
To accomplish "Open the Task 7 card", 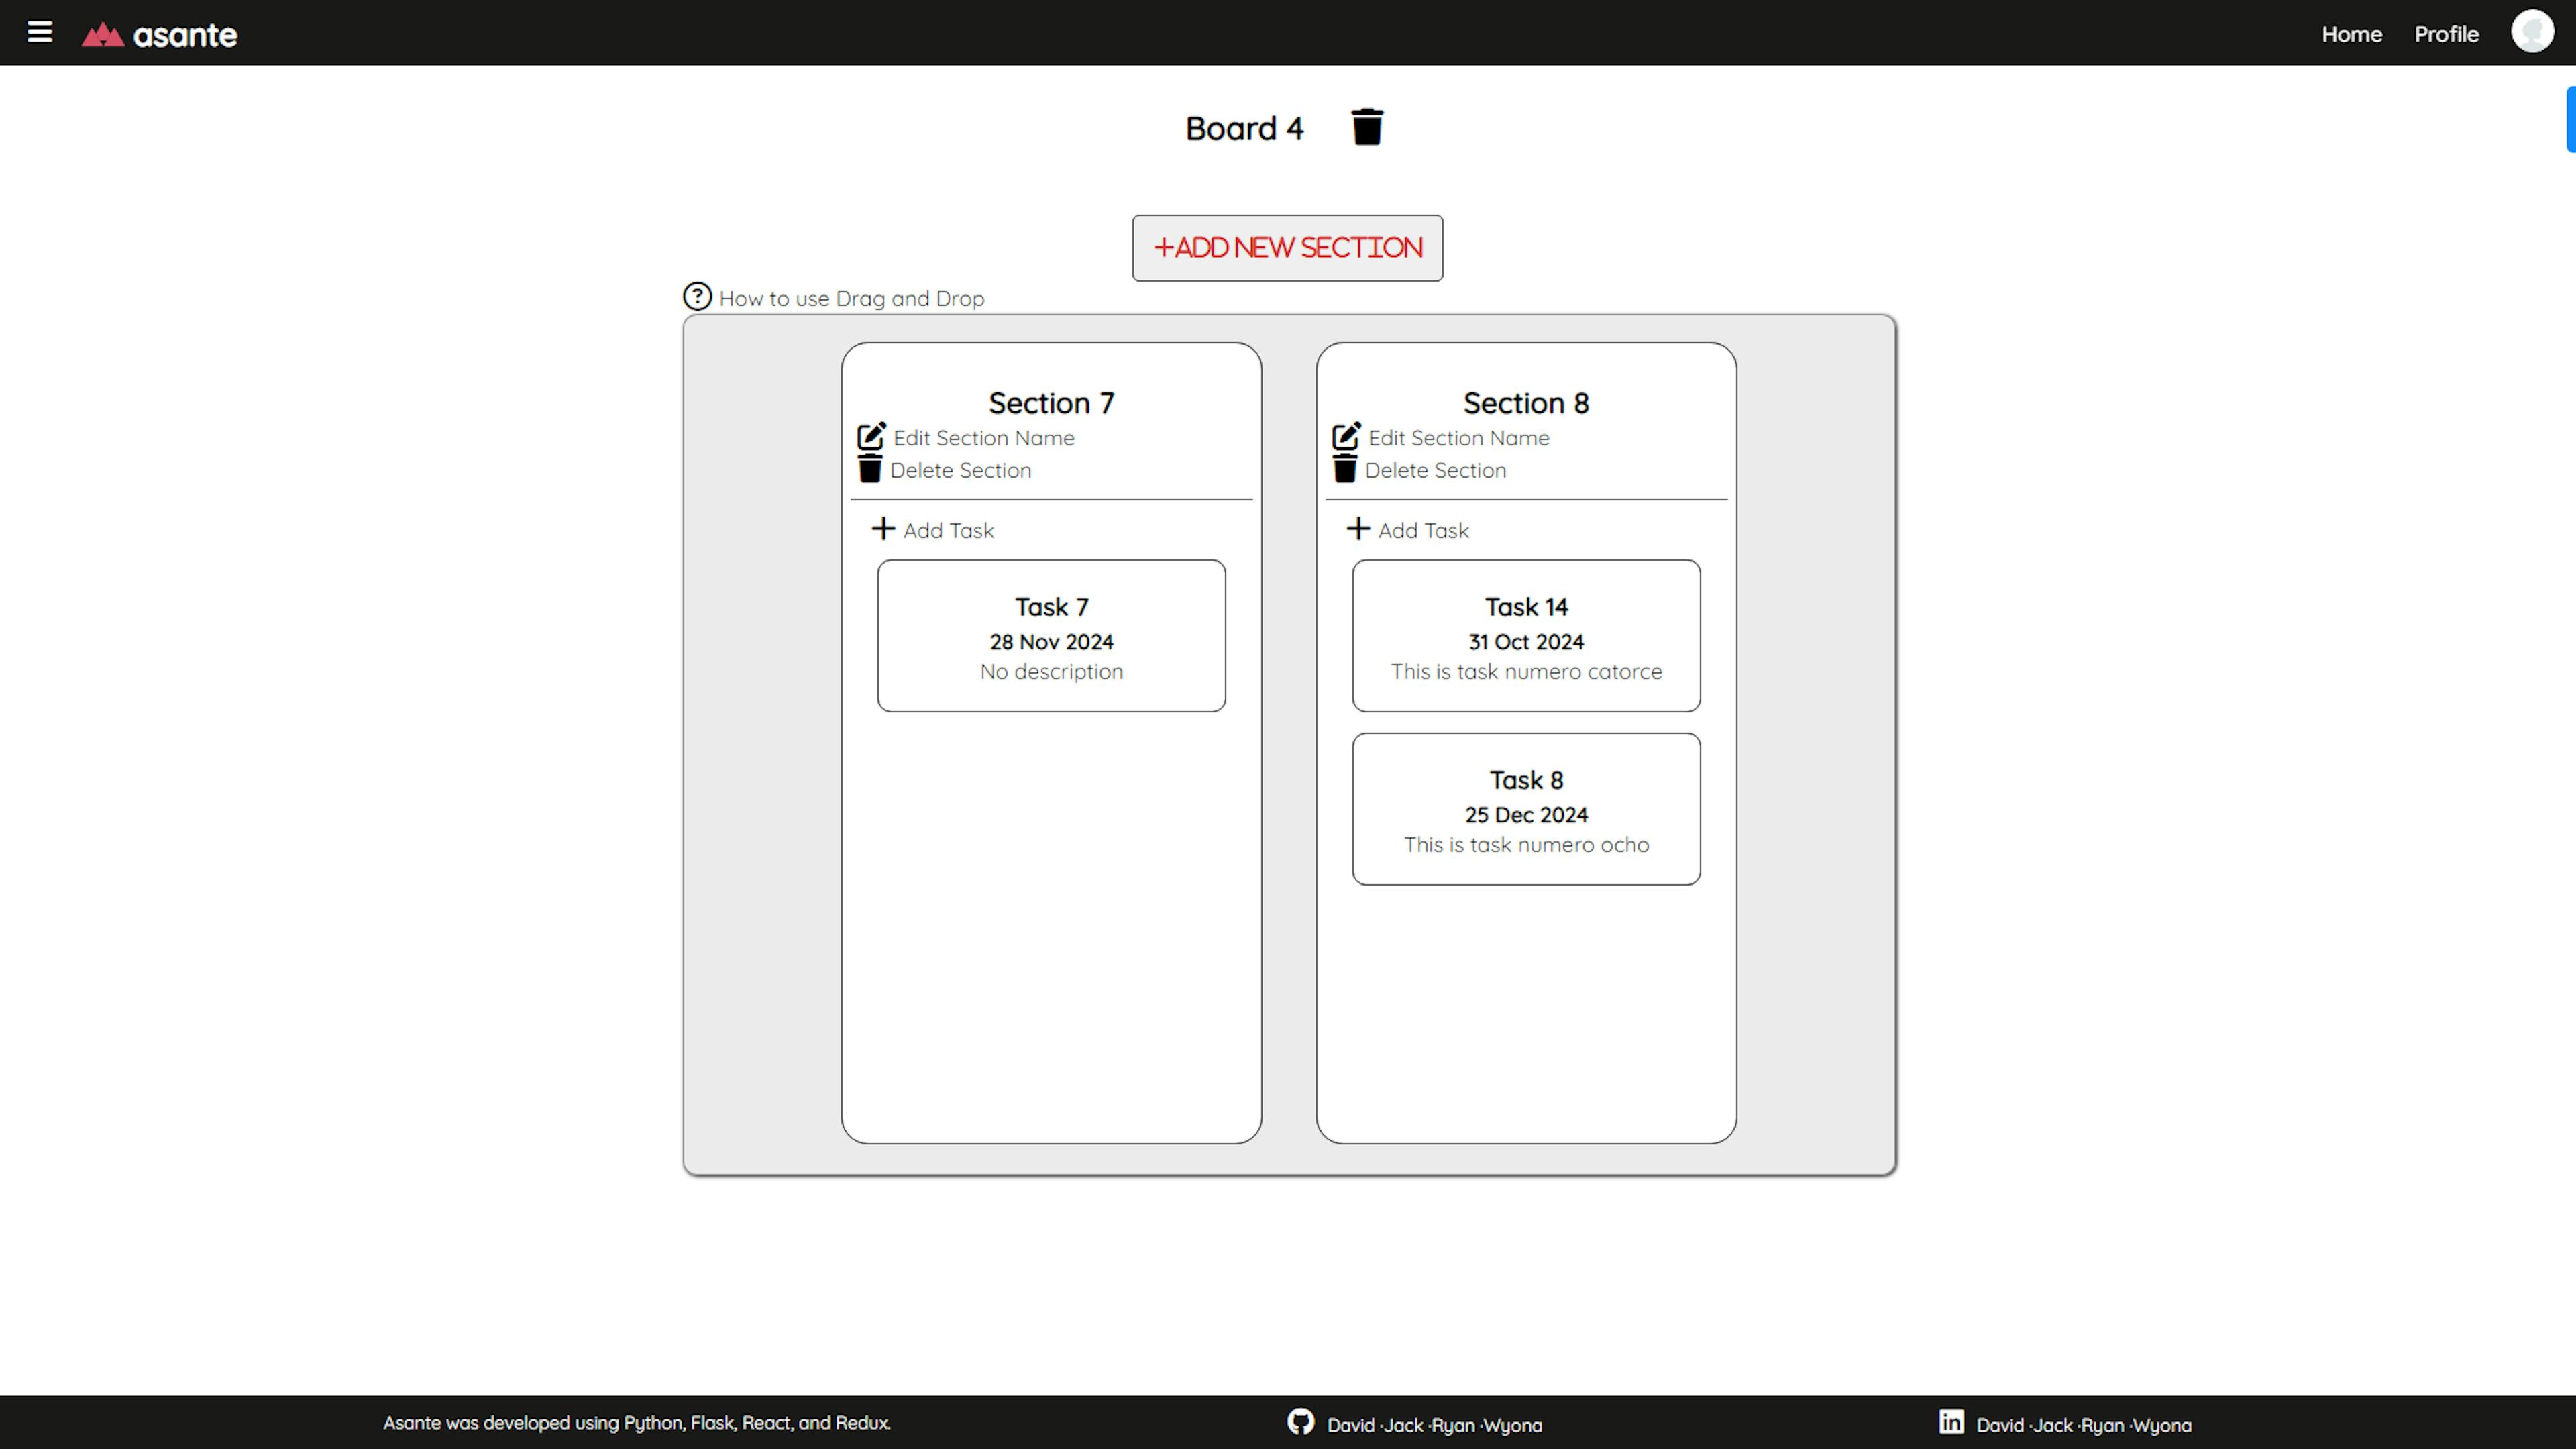I will pyautogui.click(x=1051, y=636).
